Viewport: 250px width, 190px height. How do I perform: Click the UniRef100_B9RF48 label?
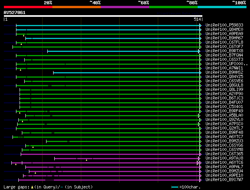224,133
